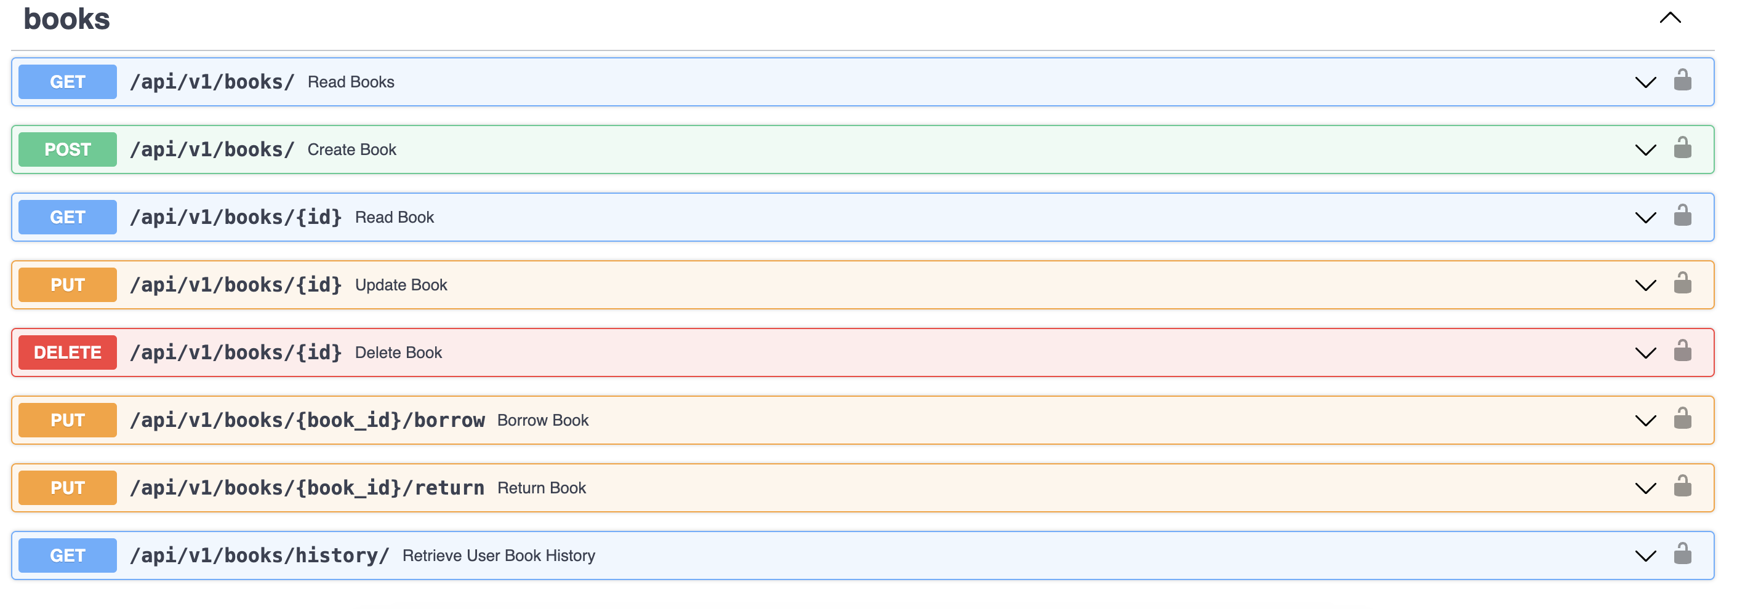This screenshot has width=1737, height=609.
Task: Click the /api/v1/books/{book_id}/return path
Action: click(307, 488)
